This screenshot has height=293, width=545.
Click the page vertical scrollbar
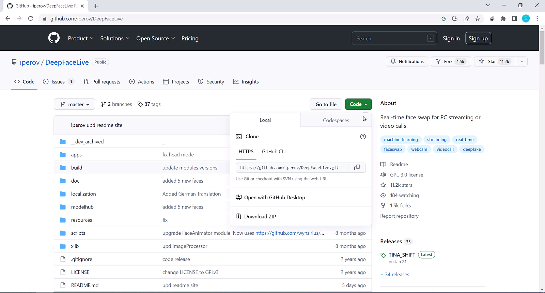click(x=542, y=48)
